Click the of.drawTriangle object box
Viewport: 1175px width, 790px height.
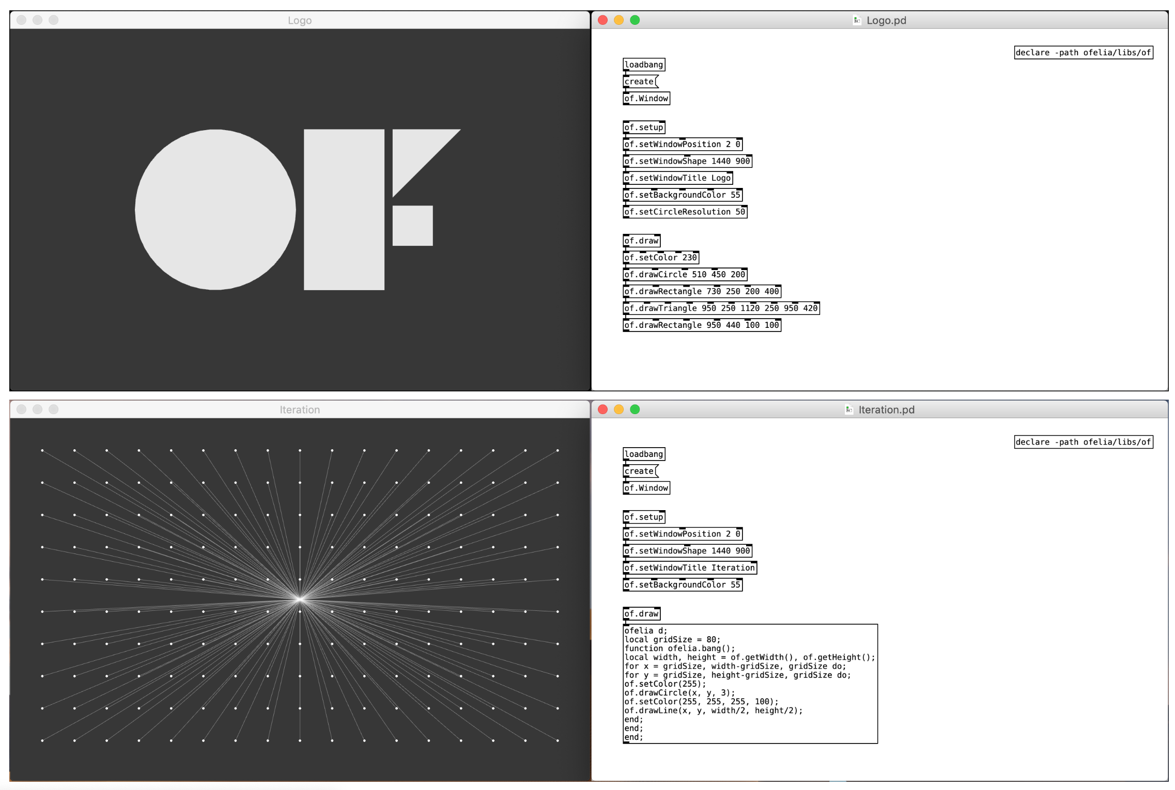[721, 308]
